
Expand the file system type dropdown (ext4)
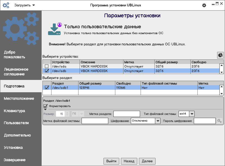(192, 114)
